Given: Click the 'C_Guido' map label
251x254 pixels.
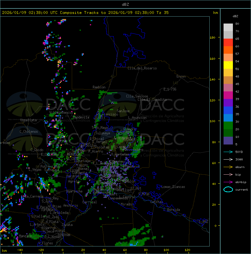Looking at the screenshot, I should (x=37, y=150).
